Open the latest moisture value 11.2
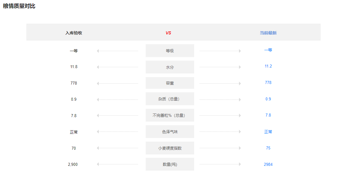The width and height of the screenshot is (347, 196). point(268,66)
